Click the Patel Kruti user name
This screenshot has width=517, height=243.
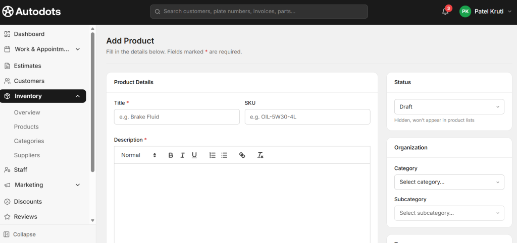click(489, 12)
